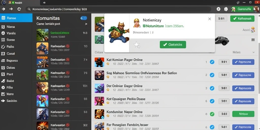This screenshot has width=260, height=130.
Task: Open the Dabas sidebar menu item
Action: click(x=8, y=68)
